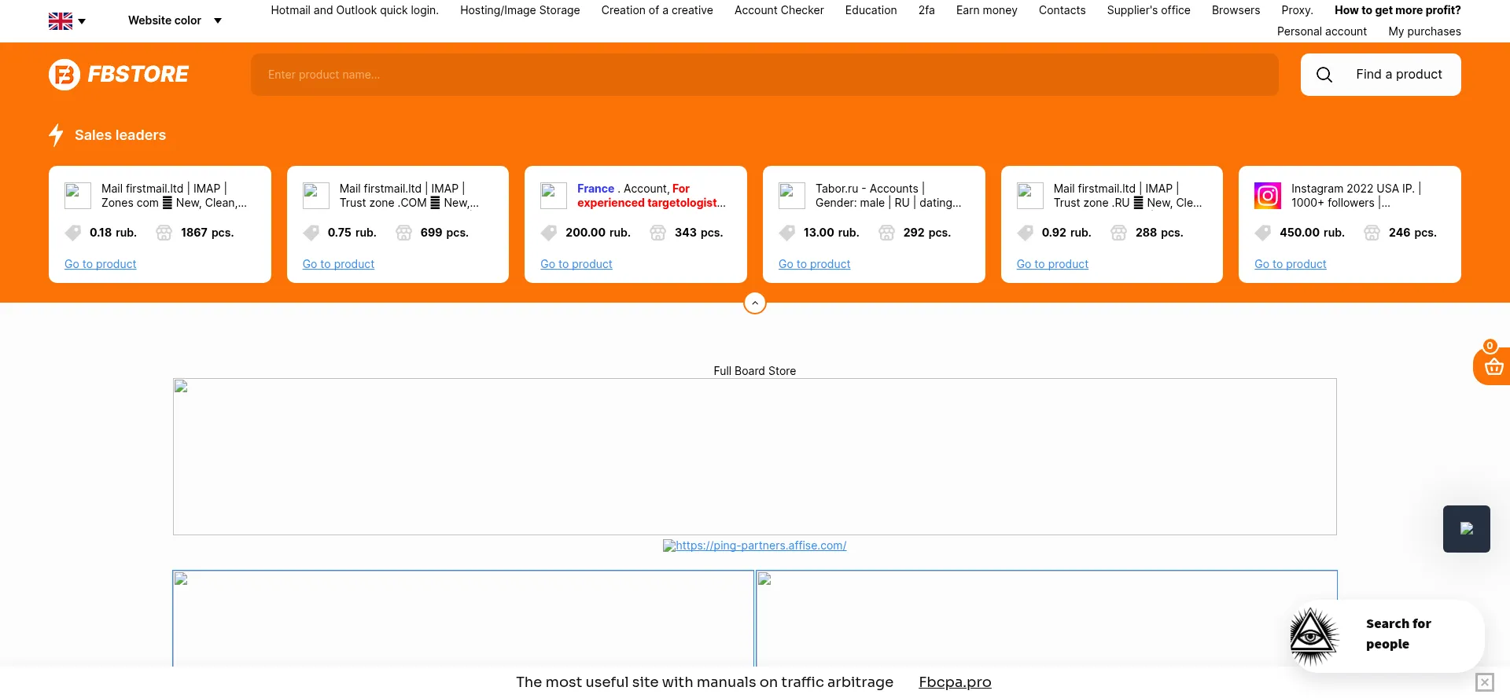Go to product for Tabor.ru accounts
Viewport: 1510px width, 698px height.
pyautogui.click(x=814, y=264)
